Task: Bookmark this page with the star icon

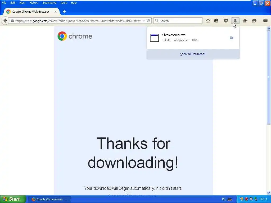Action: click(208, 21)
